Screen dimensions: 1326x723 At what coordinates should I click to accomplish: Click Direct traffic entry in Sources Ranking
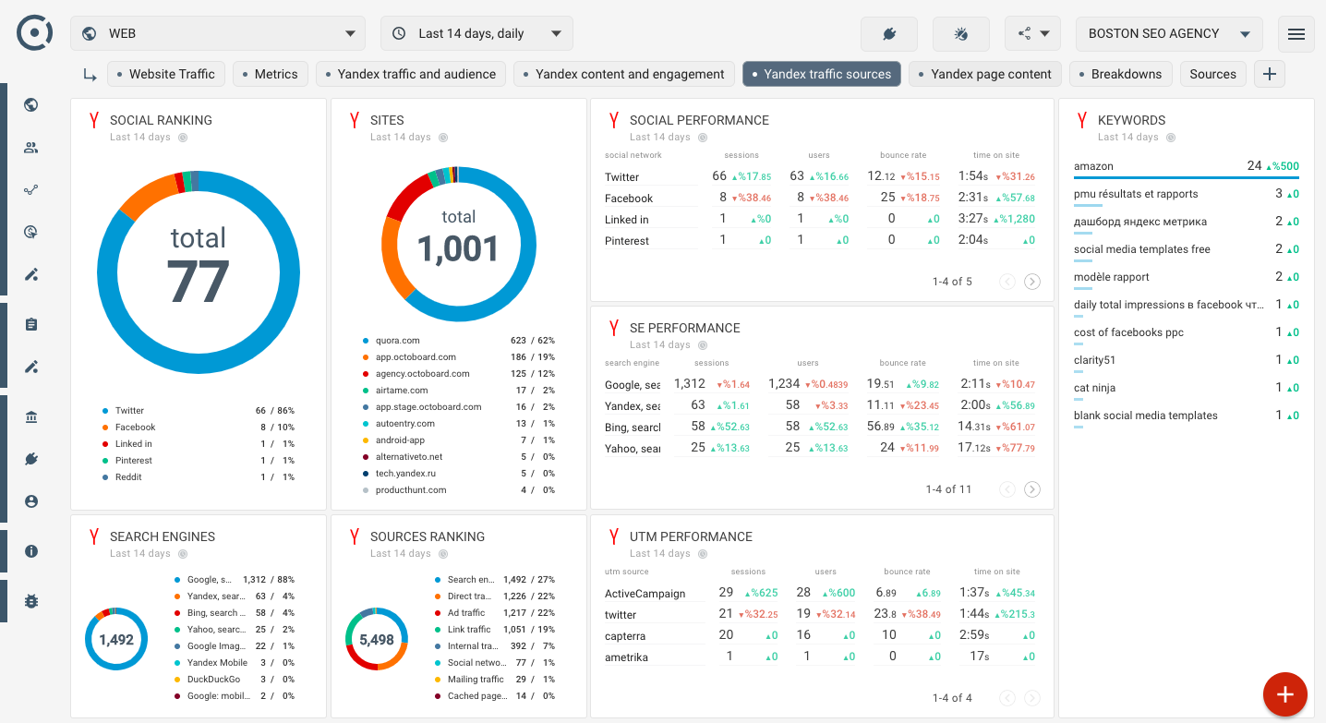(x=495, y=596)
